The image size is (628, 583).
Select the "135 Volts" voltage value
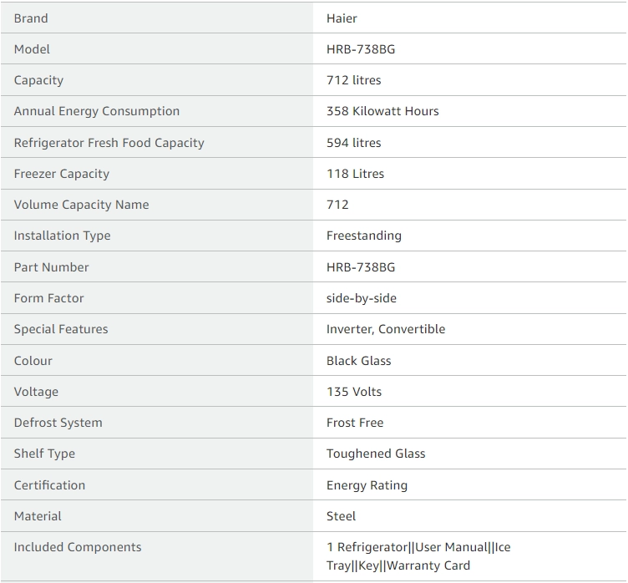point(354,392)
